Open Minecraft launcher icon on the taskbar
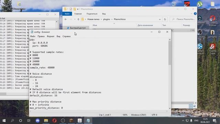Viewport: 220px width, 124px height. (71, 121)
